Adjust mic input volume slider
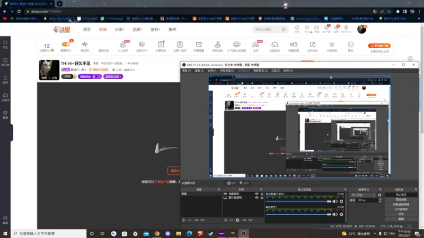 (x=298, y=202)
